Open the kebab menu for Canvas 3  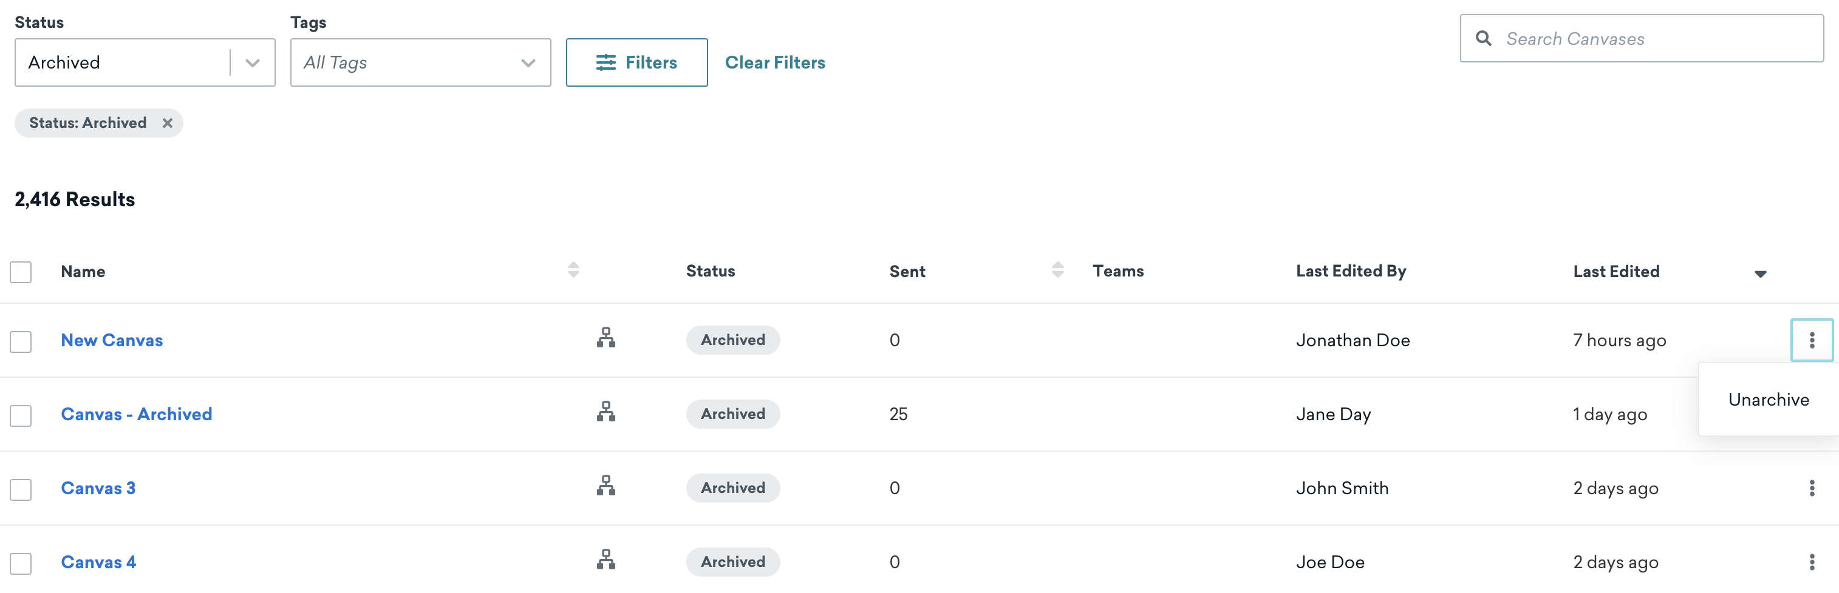coord(1811,488)
